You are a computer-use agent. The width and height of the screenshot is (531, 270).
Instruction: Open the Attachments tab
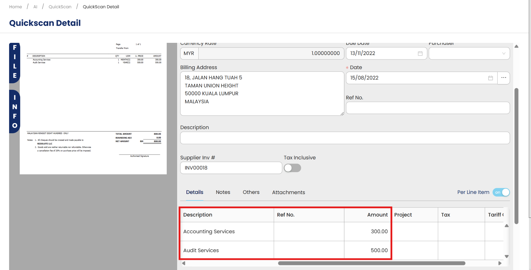click(x=288, y=192)
